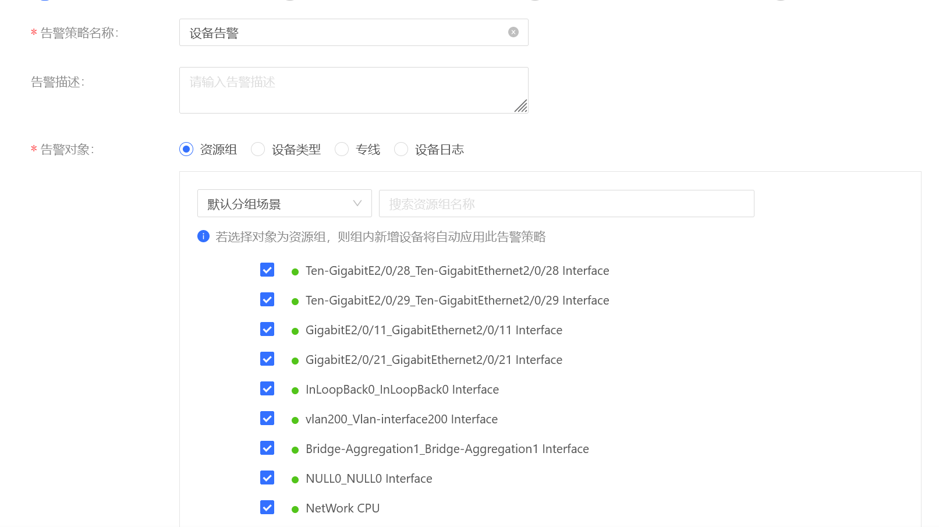Uncheck Ten-GigabitE2/0/28 Interface checkbox
939x527 pixels.
pyautogui.click(x=267, y=270)
